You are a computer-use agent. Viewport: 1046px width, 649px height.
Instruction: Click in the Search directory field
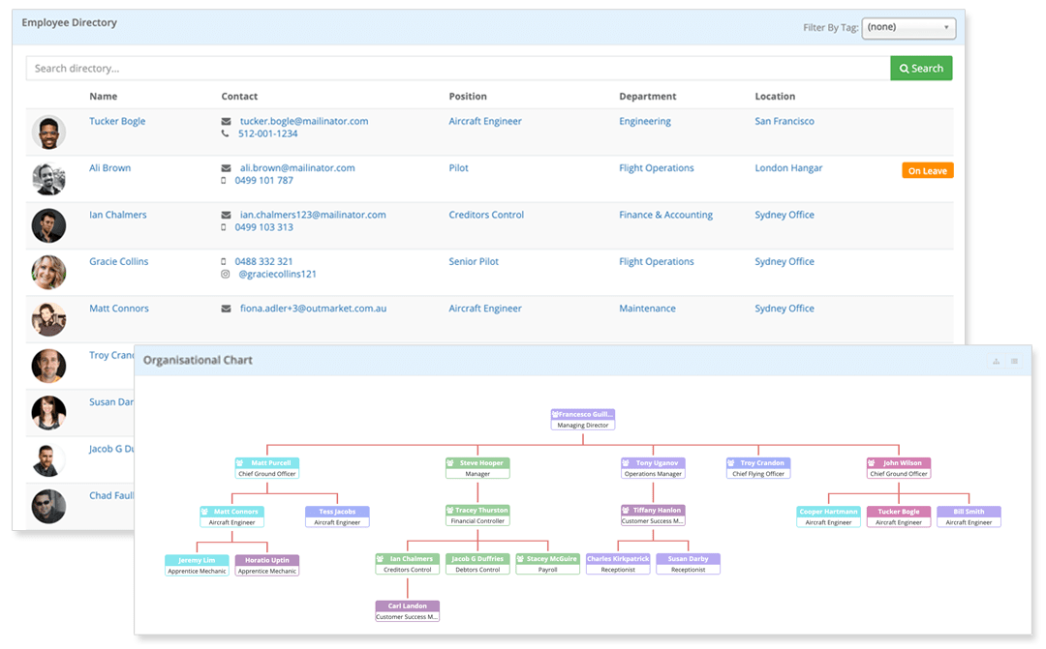coord(457,69)
